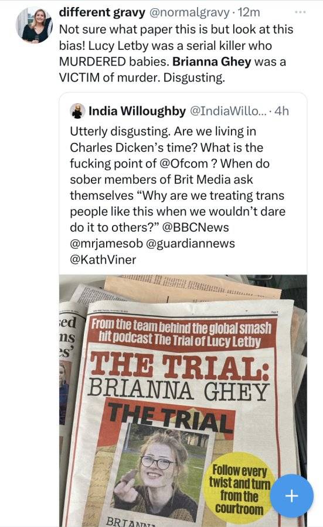The width and height of the screenshot is (323, 527).
Task: Tap the blue compose tweet button
Action: pos(292,496)
